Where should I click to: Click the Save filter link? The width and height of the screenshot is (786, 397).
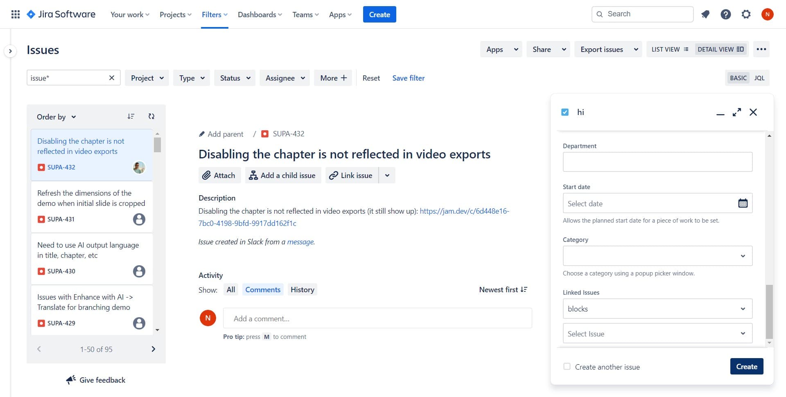point(408,78)
